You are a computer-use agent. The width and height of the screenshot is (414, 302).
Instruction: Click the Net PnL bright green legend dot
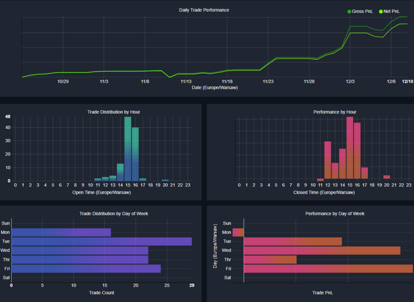pos(381,11)
